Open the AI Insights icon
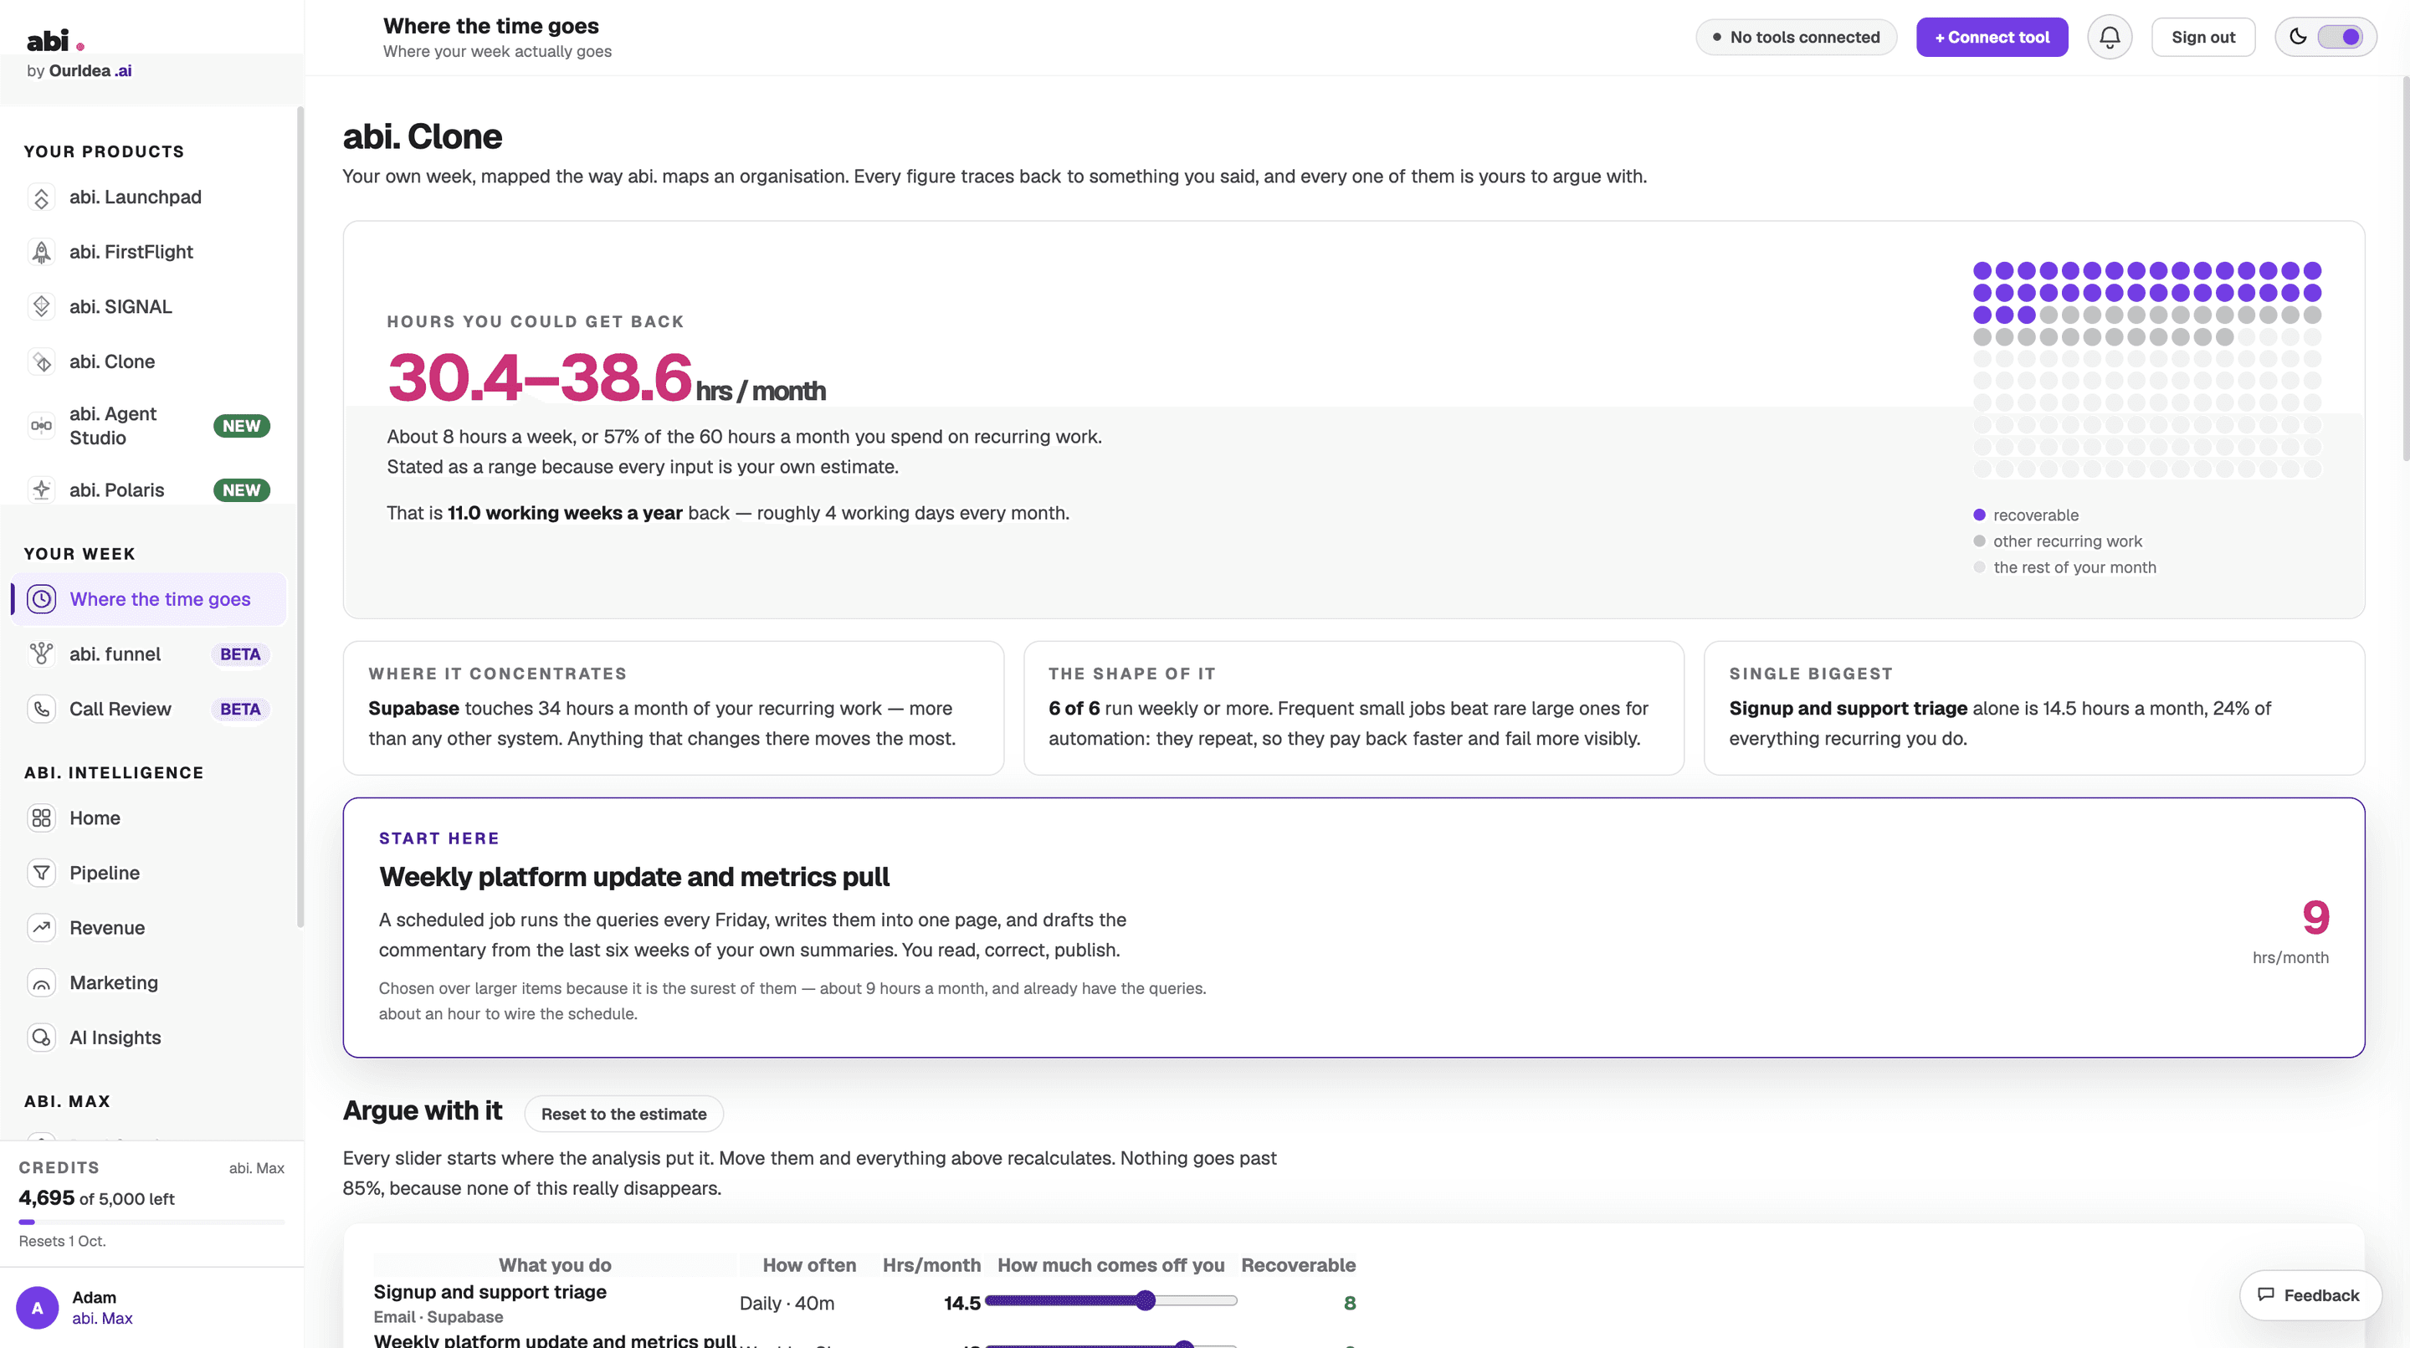The height and width of the screenshot is (1348, 2410). (41, 1038)
